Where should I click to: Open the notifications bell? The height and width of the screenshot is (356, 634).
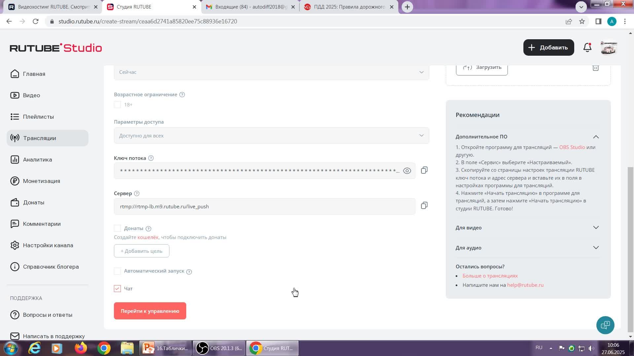(587, 47)
